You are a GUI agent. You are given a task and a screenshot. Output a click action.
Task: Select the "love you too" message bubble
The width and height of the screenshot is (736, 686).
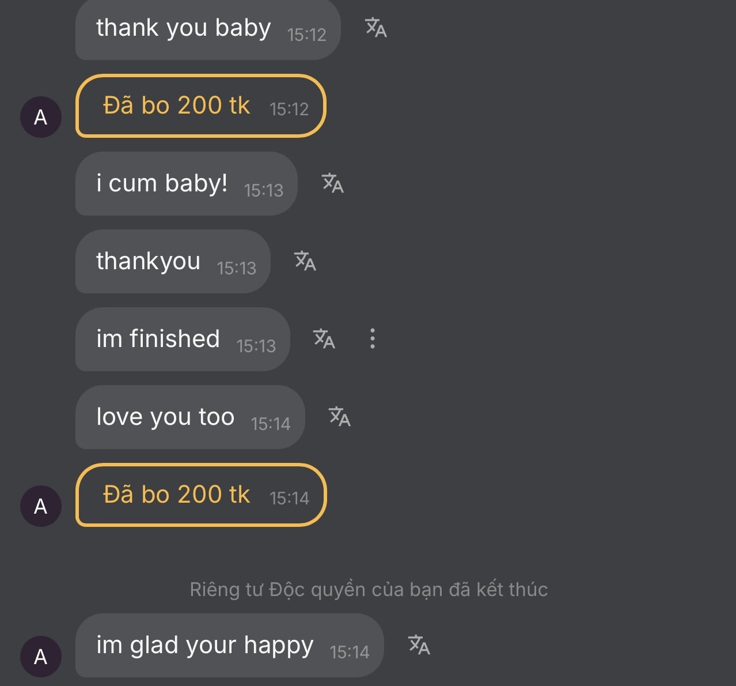point(166,417)
